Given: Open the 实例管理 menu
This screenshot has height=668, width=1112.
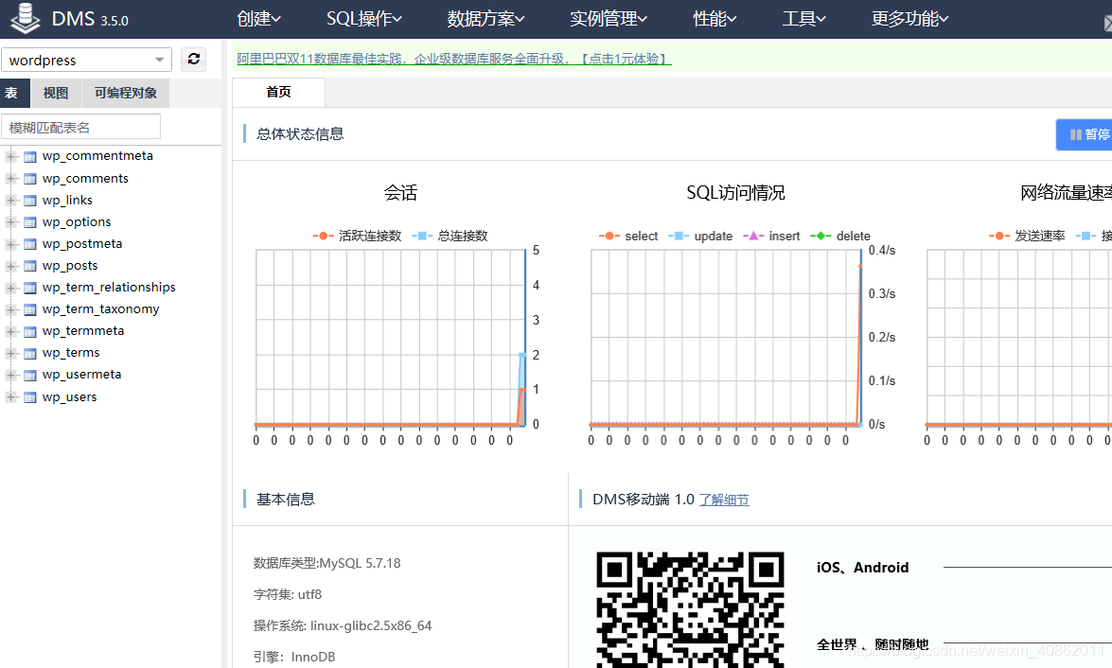Looking at the screenshot, I should [609, 18].
